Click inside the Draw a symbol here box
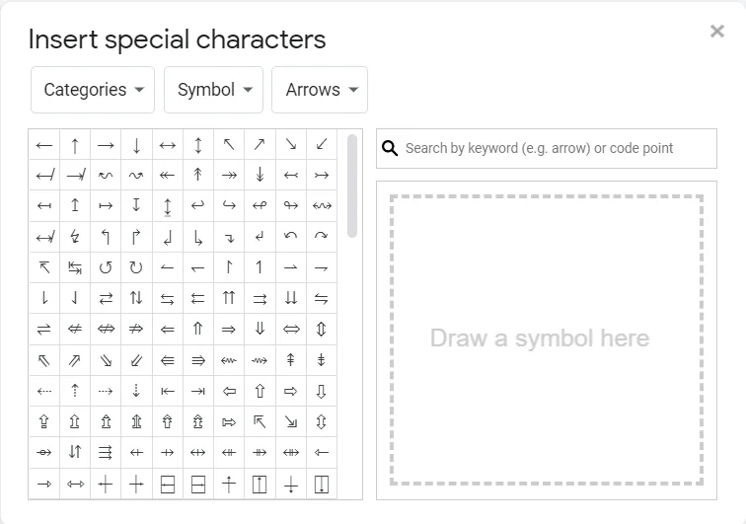 tap(547, 339)
